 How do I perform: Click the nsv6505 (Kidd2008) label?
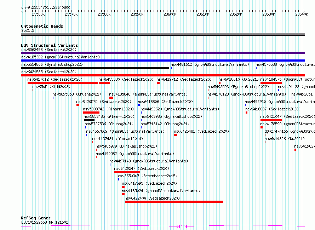tap(51, 87)
